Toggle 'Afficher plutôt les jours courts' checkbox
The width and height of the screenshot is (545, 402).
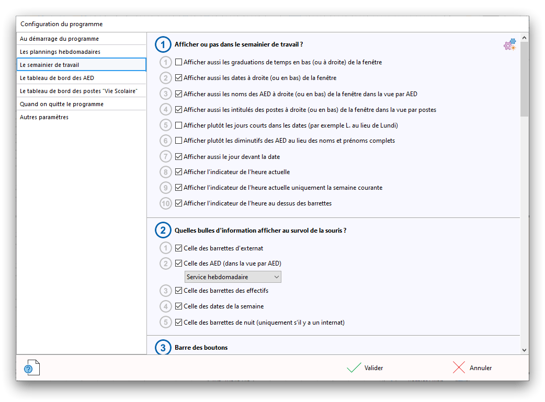[179, 125]
